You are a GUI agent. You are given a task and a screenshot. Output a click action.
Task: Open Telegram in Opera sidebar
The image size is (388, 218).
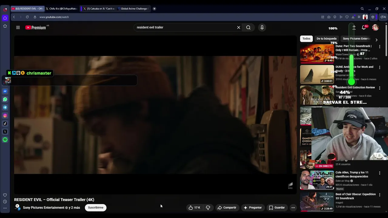click(x=5, y=107)
